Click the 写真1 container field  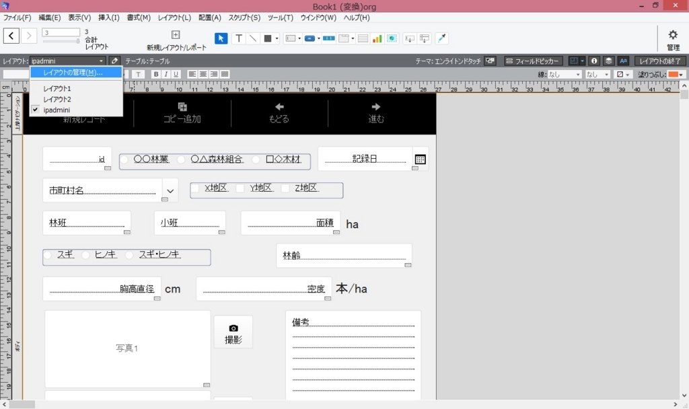click(127, 349)
